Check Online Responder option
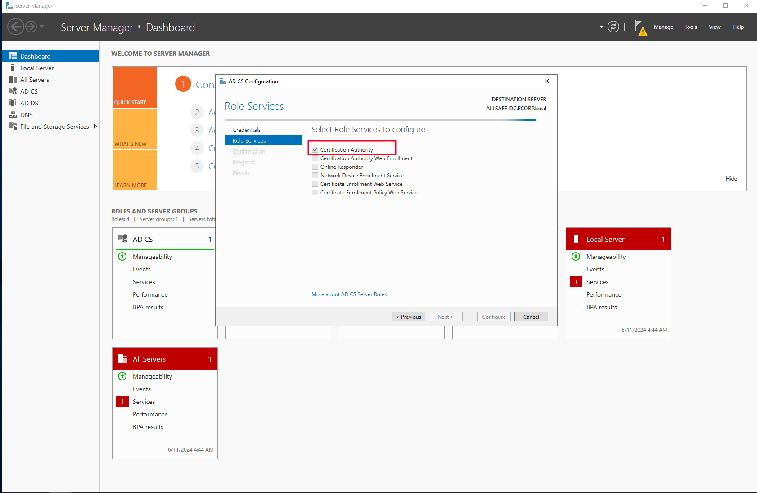The width and height of the screenshot is (757, 493). [315, 167]
